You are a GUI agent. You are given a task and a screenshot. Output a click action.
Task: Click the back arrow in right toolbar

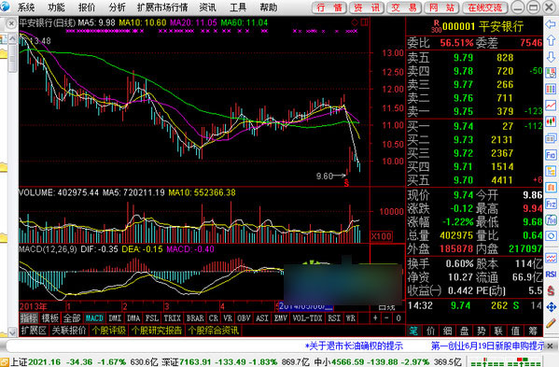point(551,24)
